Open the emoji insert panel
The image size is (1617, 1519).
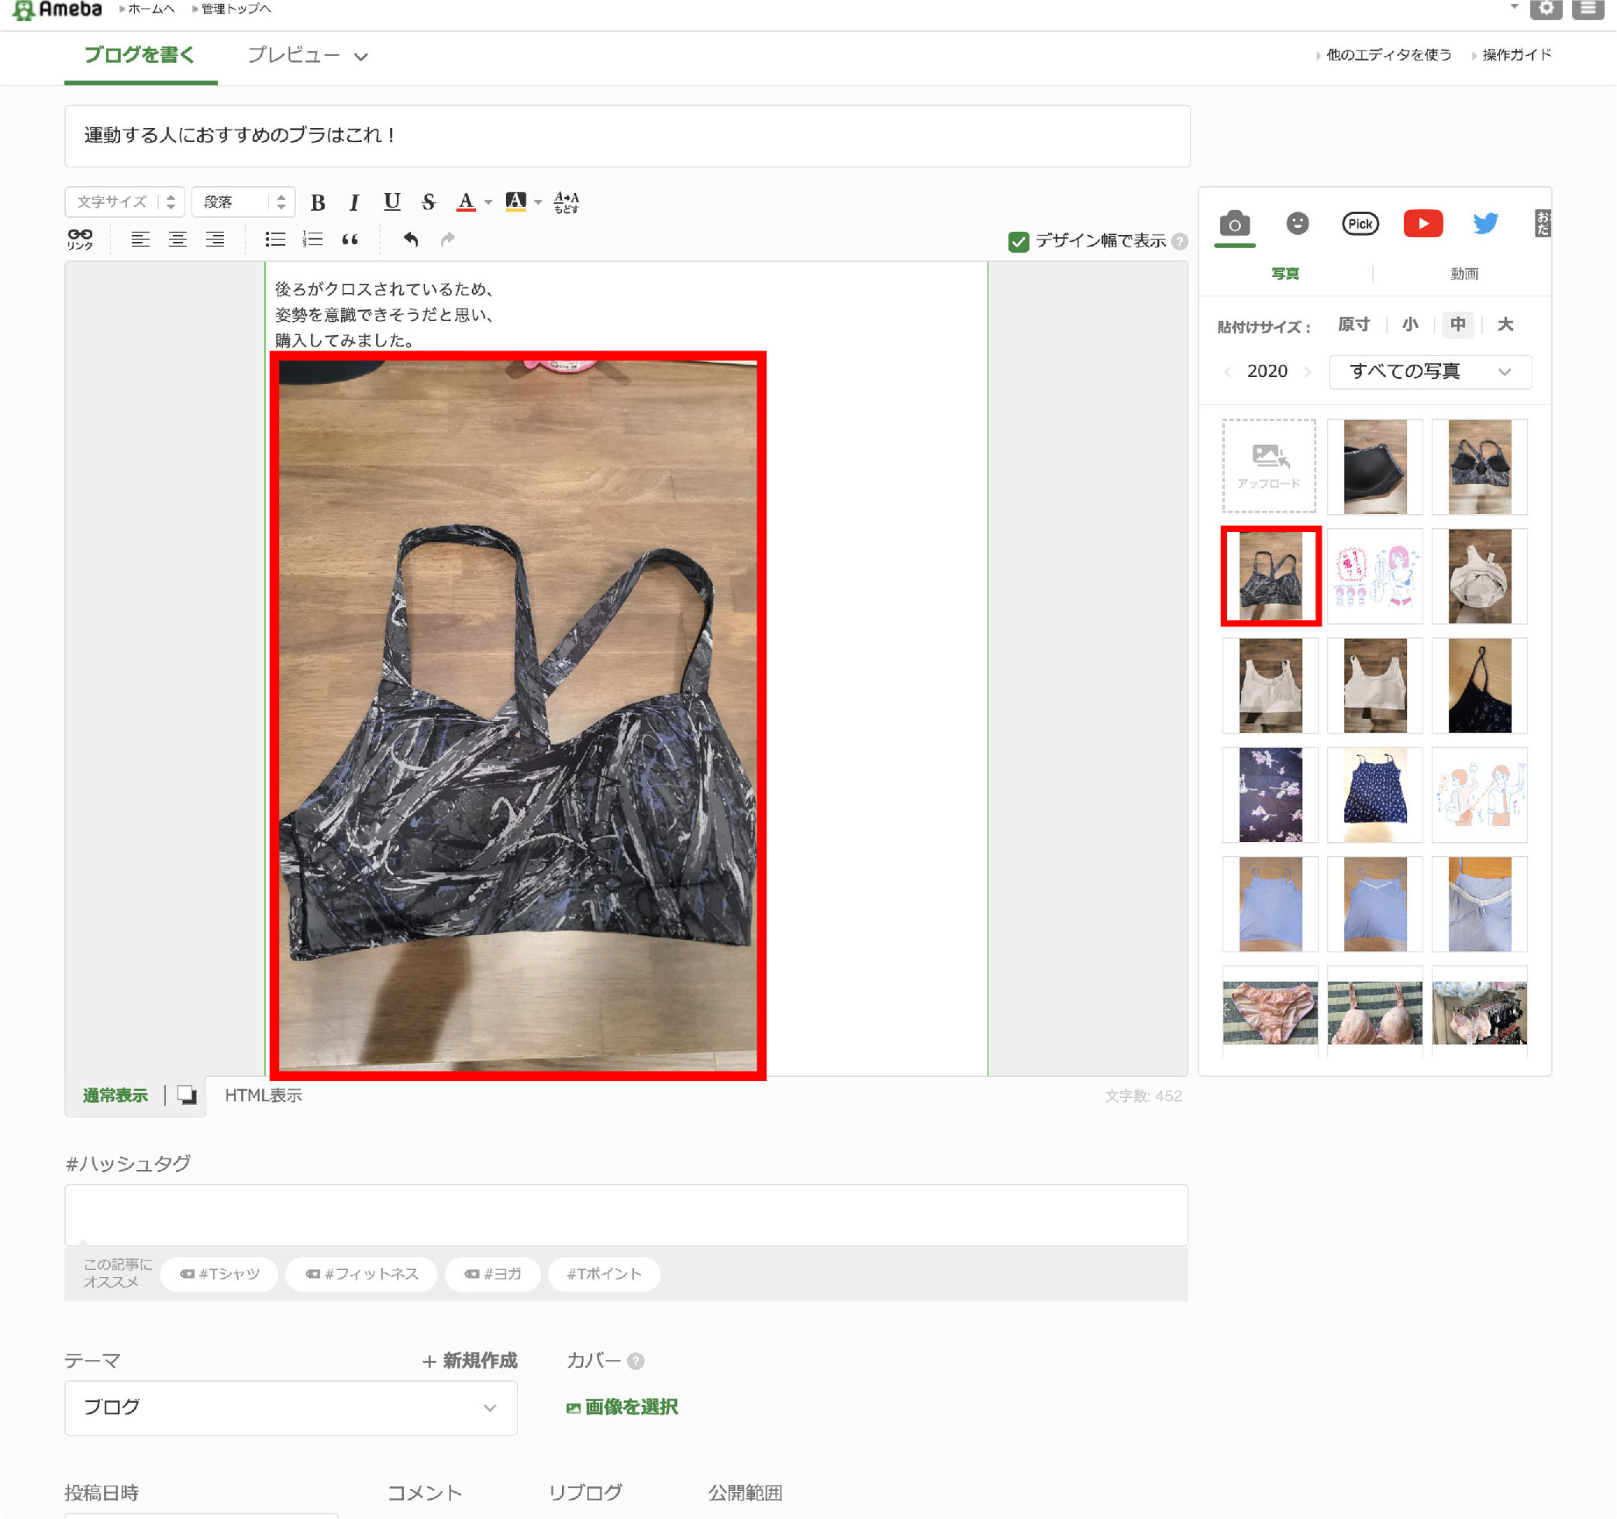click(1298, 224)
